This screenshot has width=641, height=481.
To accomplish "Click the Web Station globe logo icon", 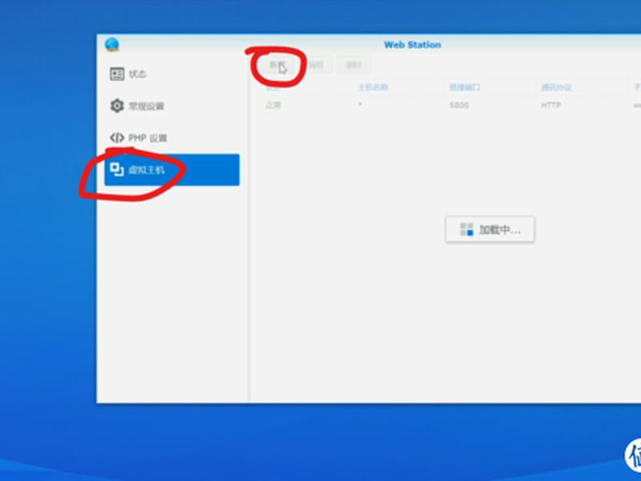I will click(111, 45).
